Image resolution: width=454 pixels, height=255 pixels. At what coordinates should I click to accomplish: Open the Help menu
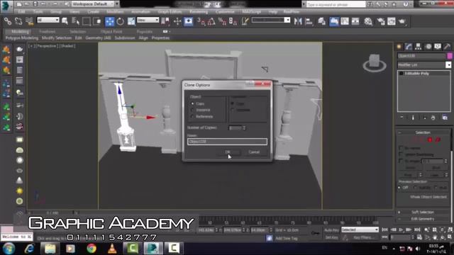(272, 12)
